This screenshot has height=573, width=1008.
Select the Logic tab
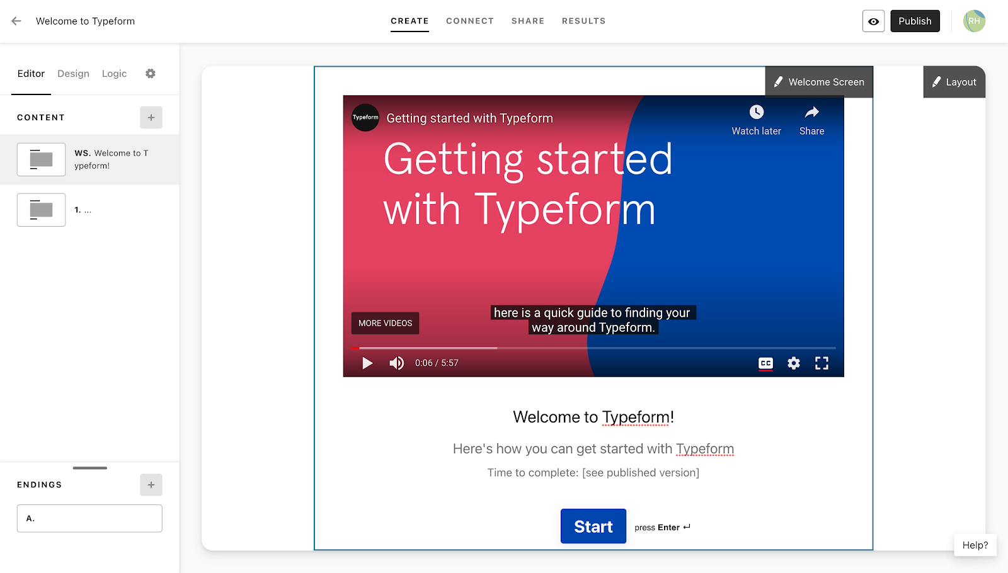(114, 74)
